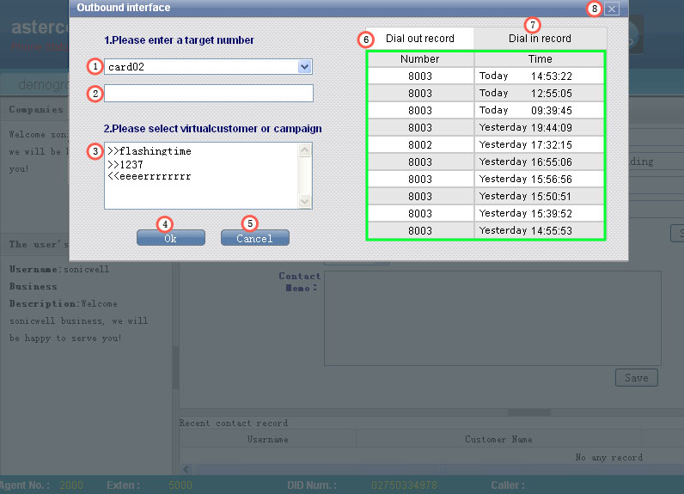Select <<eeeerrrrrrrr in the campaign list

click(x=150, y=176)
